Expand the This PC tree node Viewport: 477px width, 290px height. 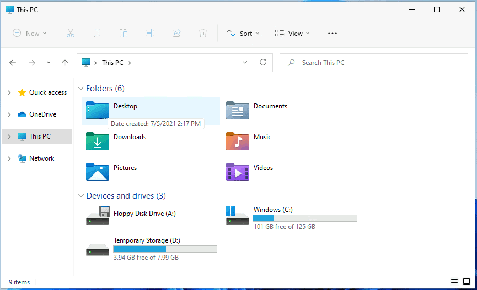(9, 136)
